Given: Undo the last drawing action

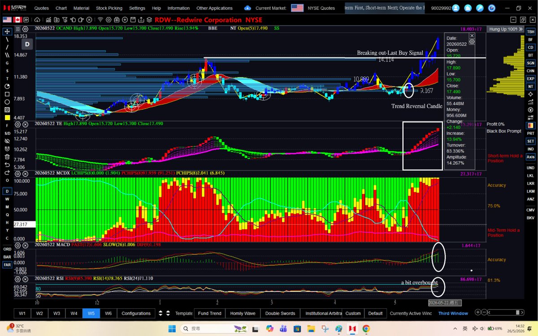Looking at the screenshot, I should coord(7,164).
